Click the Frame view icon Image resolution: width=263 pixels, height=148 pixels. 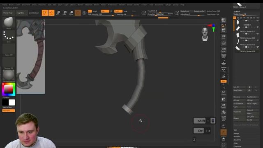[224, 93]
